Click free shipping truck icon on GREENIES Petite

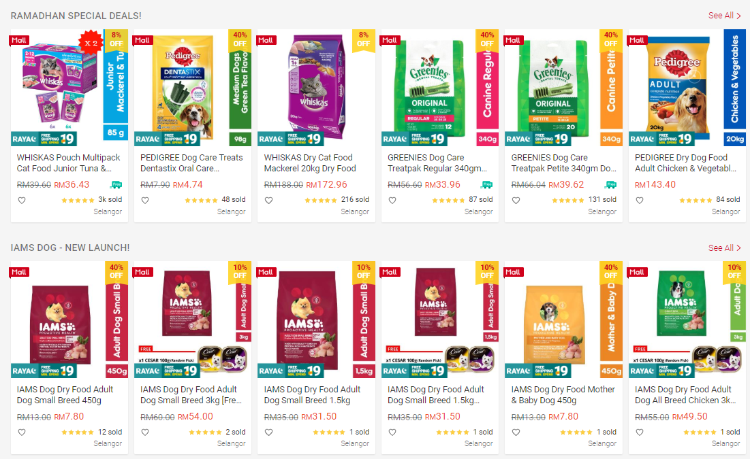click(611, 185)
